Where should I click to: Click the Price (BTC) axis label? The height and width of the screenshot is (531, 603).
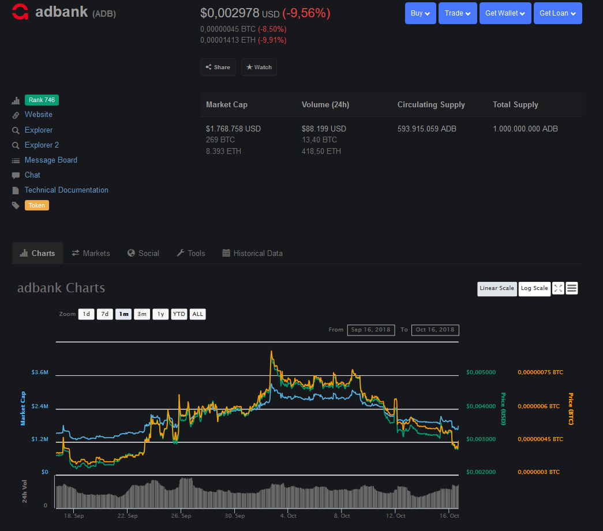[571, 408]
